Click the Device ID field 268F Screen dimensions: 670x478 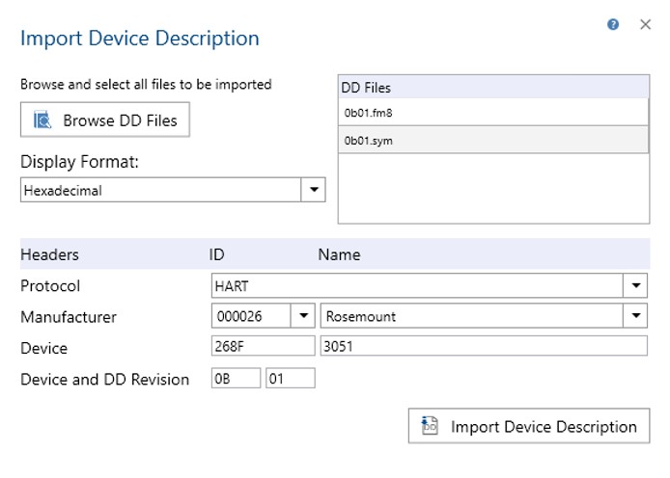pos(264,346)
